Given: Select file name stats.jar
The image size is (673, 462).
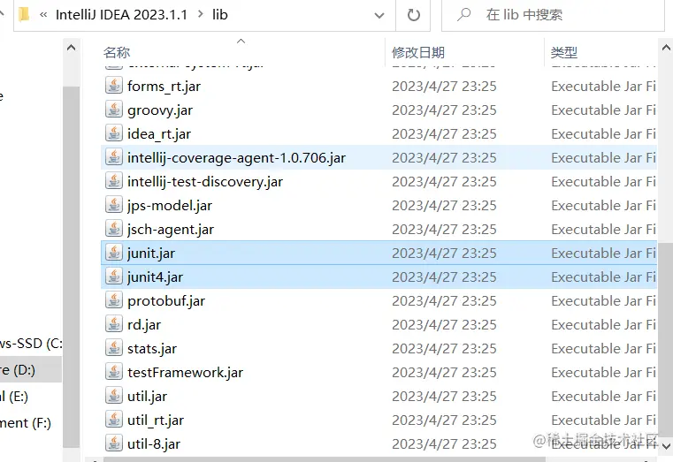Looking at the screenshot, I should pos(152,349).
